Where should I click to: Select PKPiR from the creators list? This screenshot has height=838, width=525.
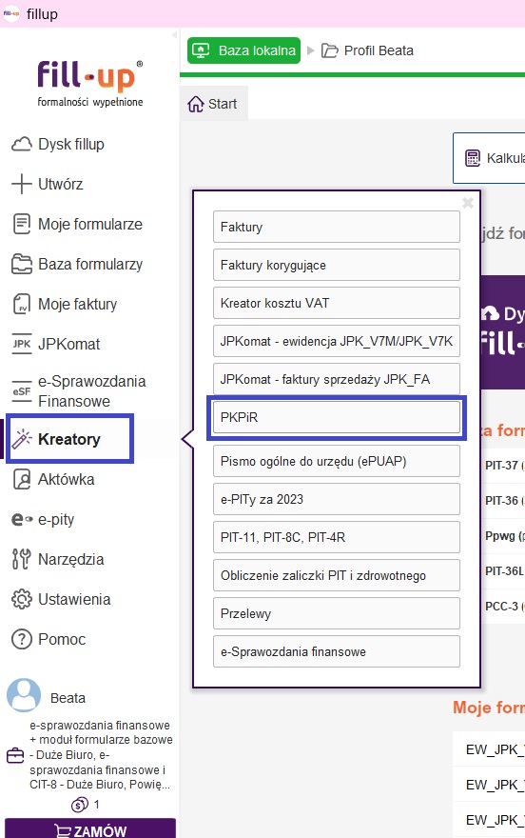tap(337, 417)
